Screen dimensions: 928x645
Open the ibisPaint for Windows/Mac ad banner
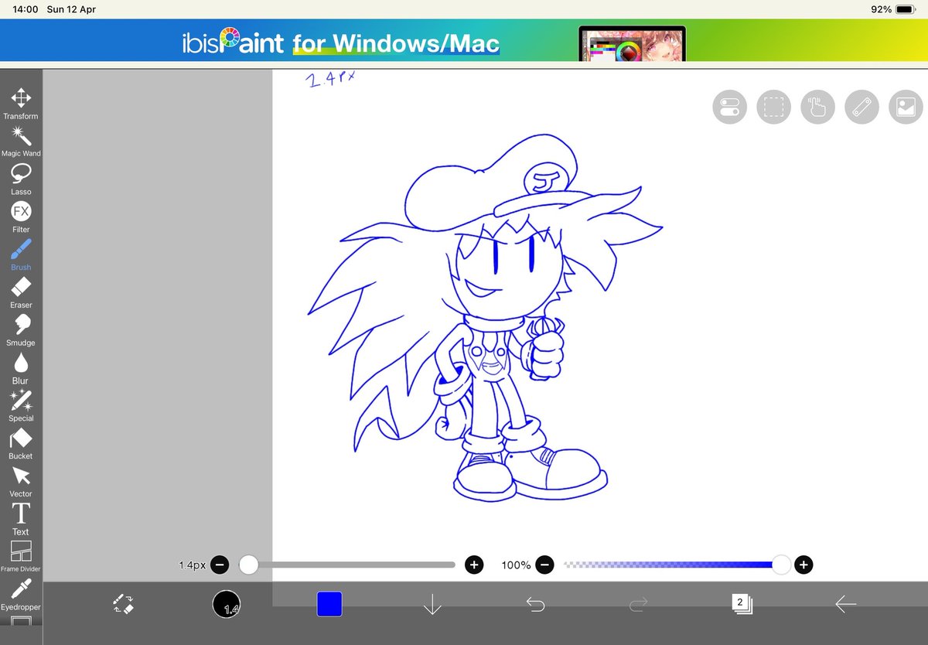coord(464,40)
